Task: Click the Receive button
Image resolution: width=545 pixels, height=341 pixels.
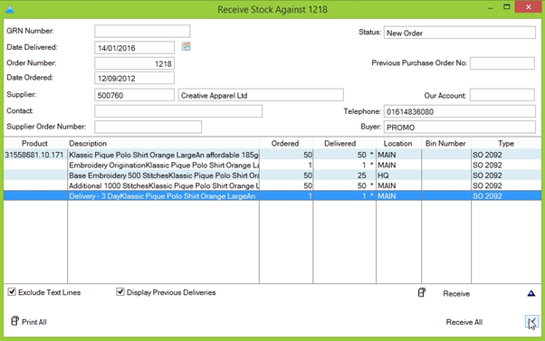Action: pos(456,294)
